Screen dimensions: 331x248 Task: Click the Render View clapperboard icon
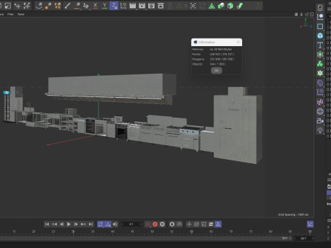click(x=132, y=6)
